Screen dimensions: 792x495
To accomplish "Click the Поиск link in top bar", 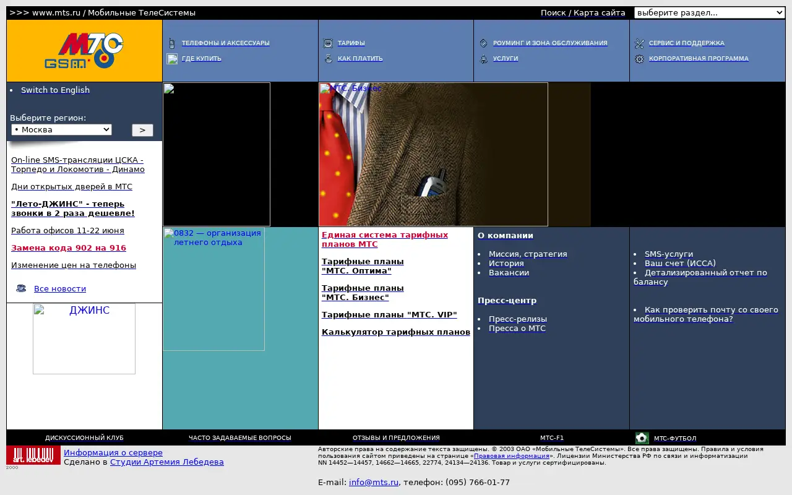I will coord(553,12).
